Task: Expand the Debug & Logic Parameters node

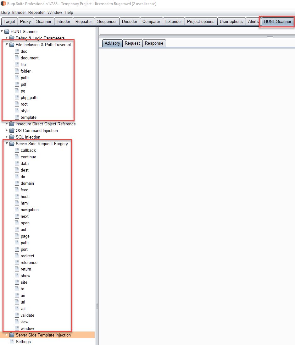Action: (x=7, y=38)
